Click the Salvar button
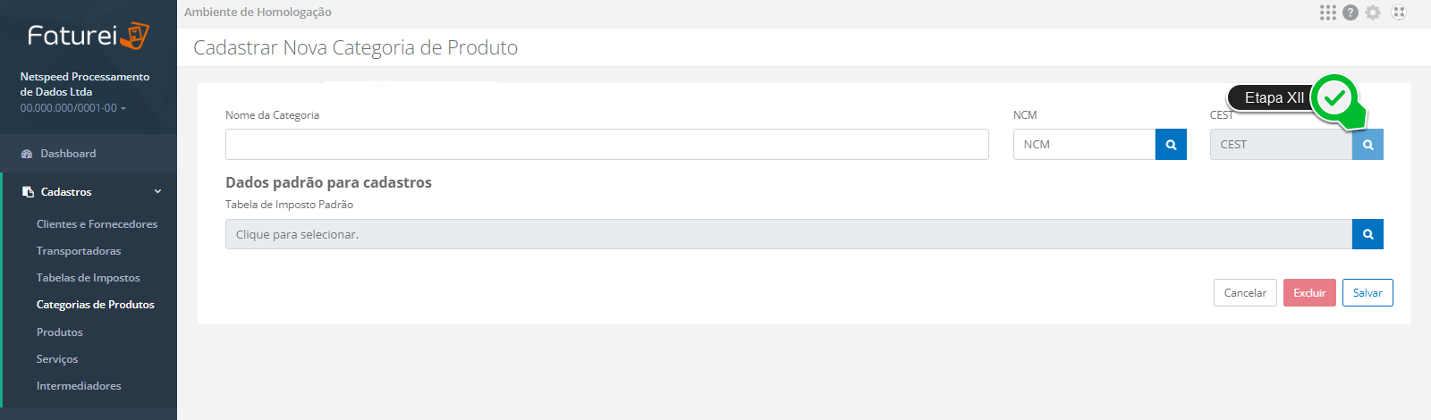The width and height of the screenshot is (1431, 420). click(x=1367, y=293)
